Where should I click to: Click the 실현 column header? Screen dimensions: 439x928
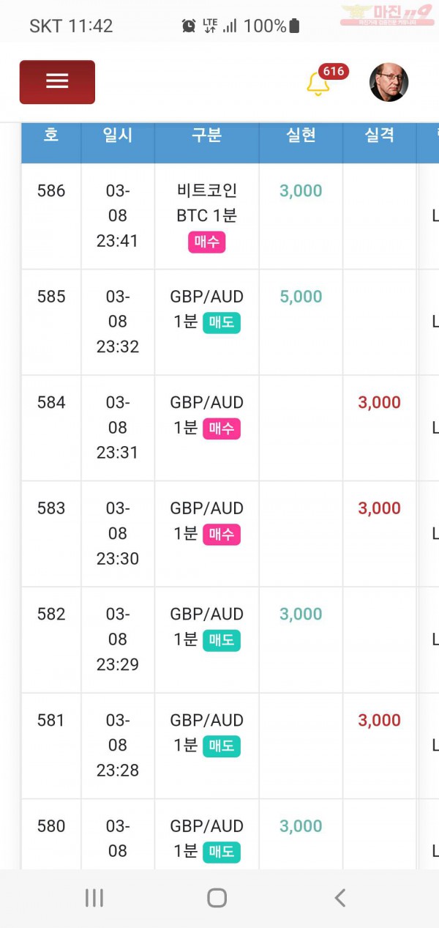(301, 136)
